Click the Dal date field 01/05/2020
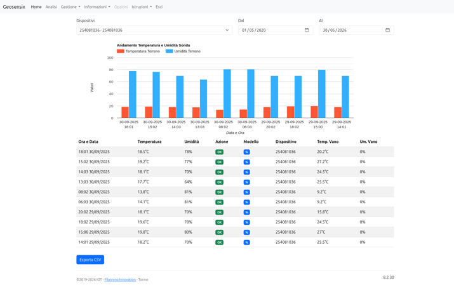This screenshot has width=454, height=294. coord(276,30)
